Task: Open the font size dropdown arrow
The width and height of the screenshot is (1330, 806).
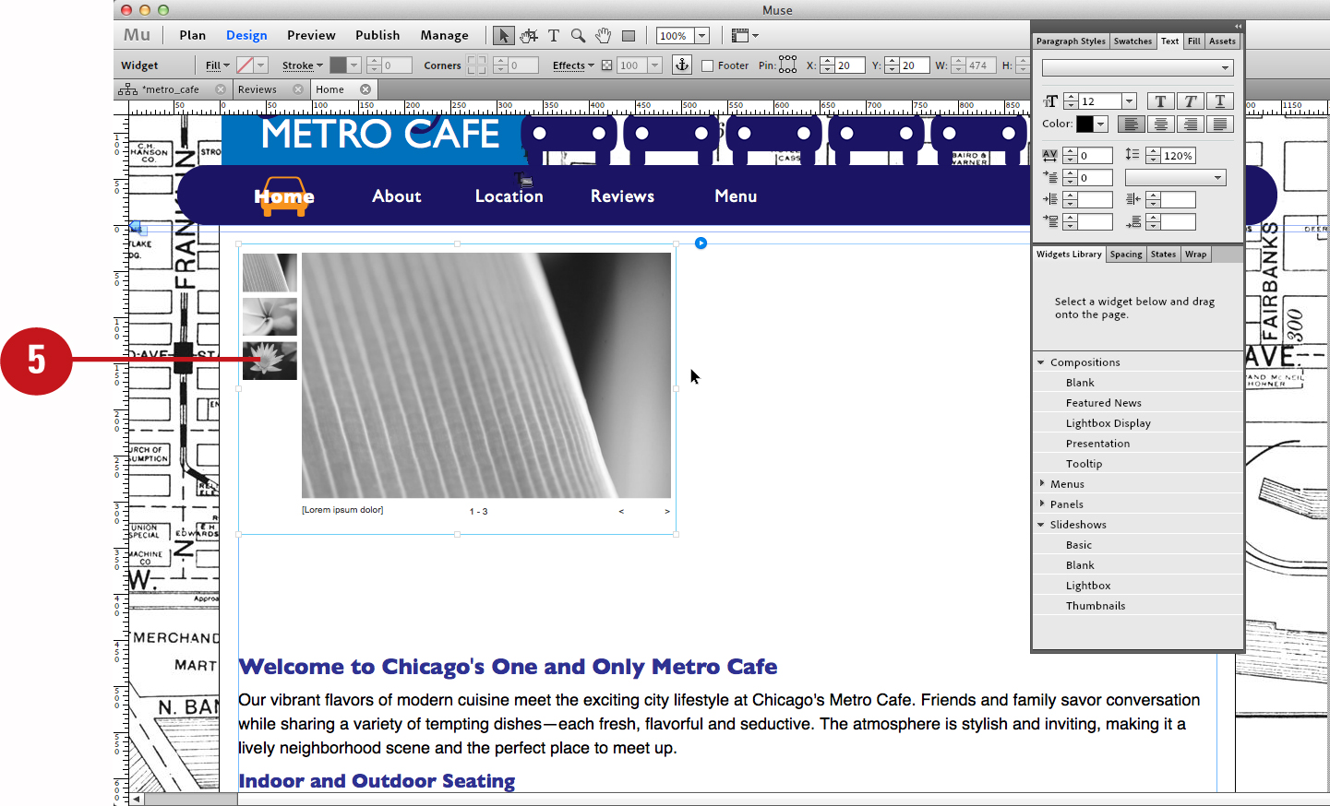Action: (x=1129, y=101)
